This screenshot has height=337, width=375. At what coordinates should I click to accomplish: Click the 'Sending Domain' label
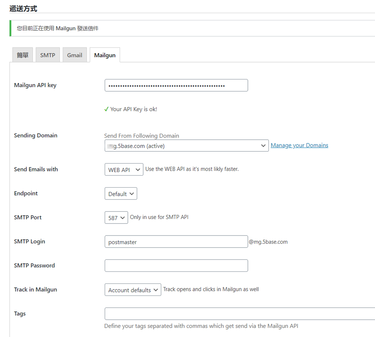click(36, 136)
